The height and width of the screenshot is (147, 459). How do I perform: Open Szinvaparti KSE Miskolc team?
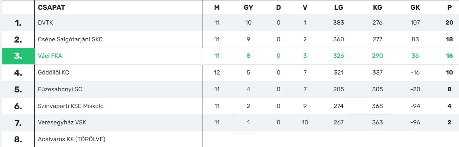click(x=71, y=106)
